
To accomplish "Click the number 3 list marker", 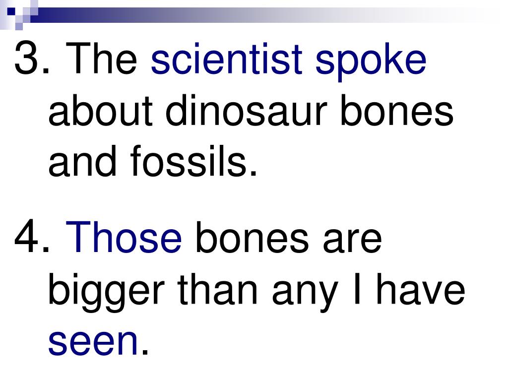I will tap(32, 59).
